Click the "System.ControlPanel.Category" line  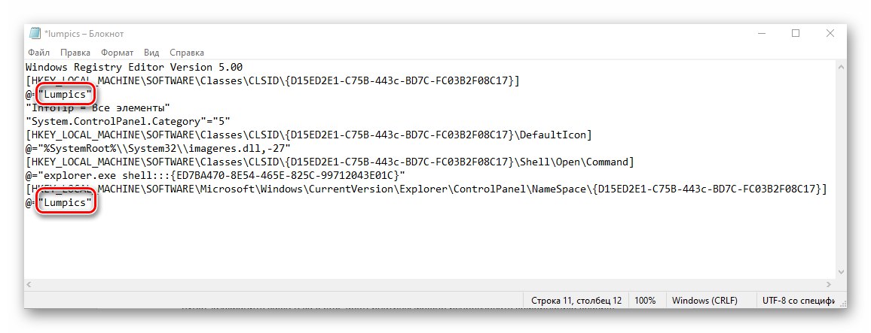(x=127, y=122)
